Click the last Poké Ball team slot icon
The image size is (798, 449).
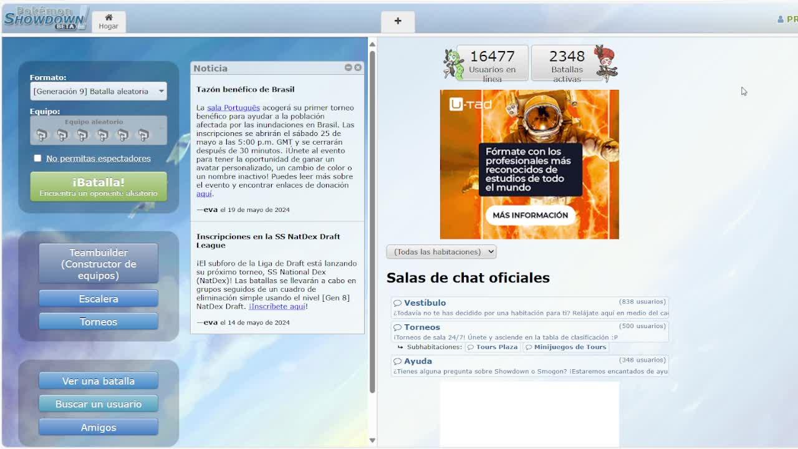(x=143, y=135)
